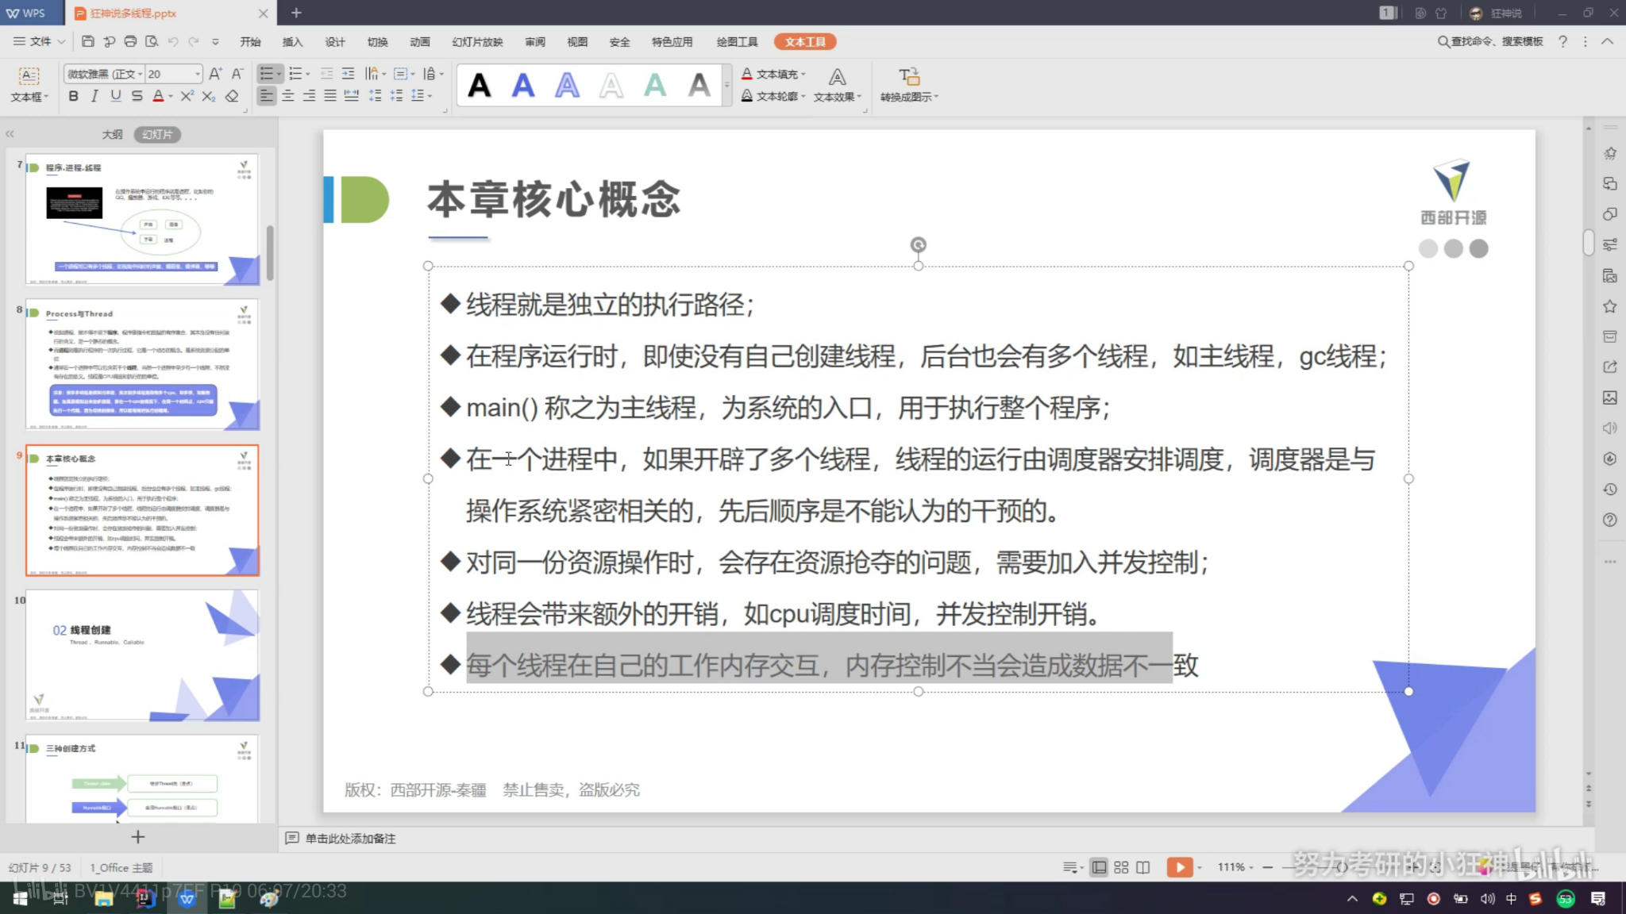Select solid blue text style preset A
The width and height of the screenshot is (1626, 914).
click(x=522, y=85)
